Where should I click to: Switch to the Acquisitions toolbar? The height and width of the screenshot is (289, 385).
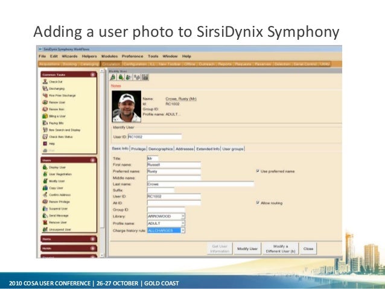[49, 64]
